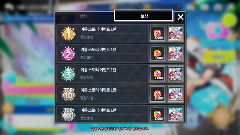
Task: Switch to the 랭킹 tab
Action: click(x=83, y=16)
